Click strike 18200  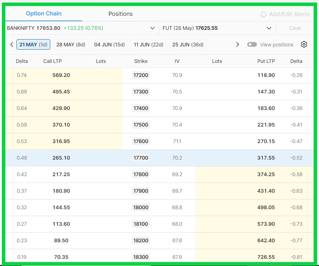[141, 240]
